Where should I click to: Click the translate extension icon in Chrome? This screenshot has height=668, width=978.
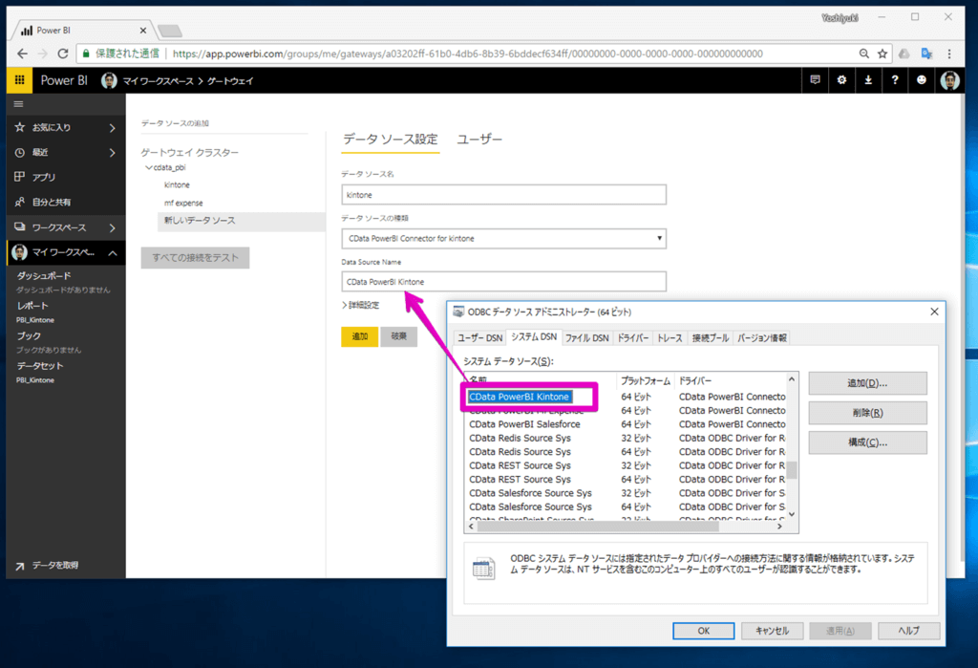click(x=926, y=54)
